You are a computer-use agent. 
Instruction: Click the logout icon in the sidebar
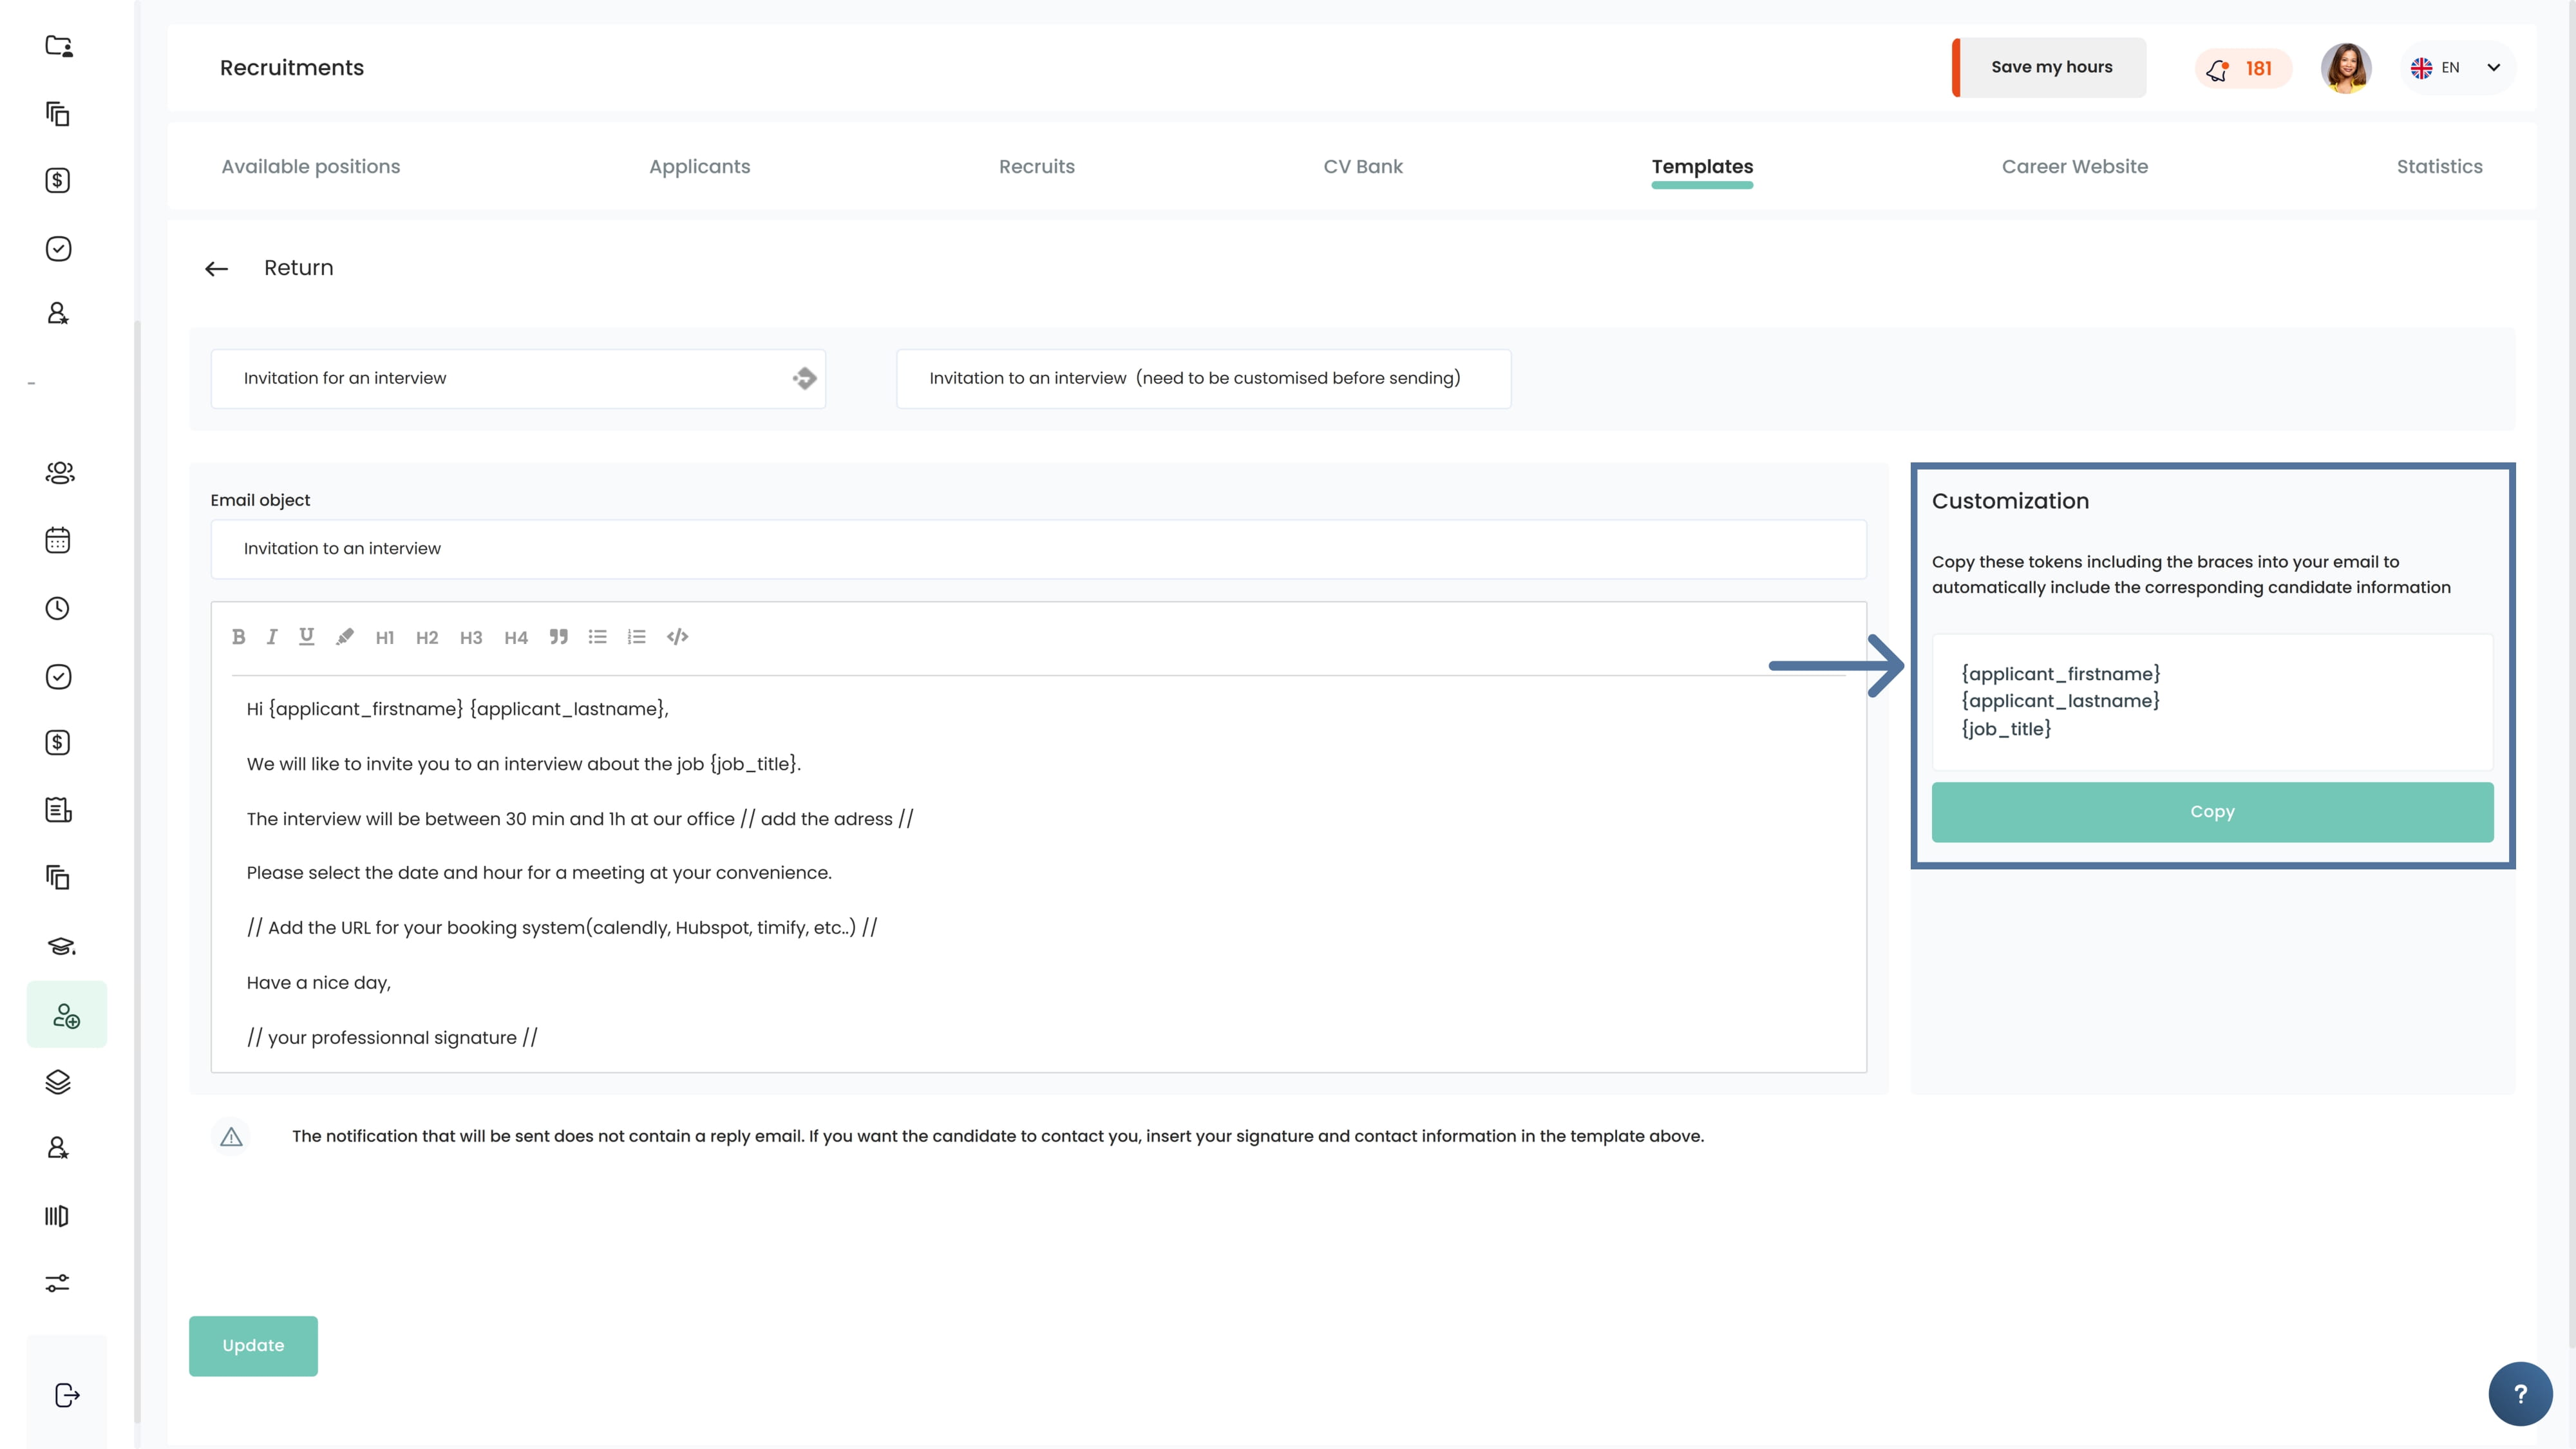(x=67, y=1395)
